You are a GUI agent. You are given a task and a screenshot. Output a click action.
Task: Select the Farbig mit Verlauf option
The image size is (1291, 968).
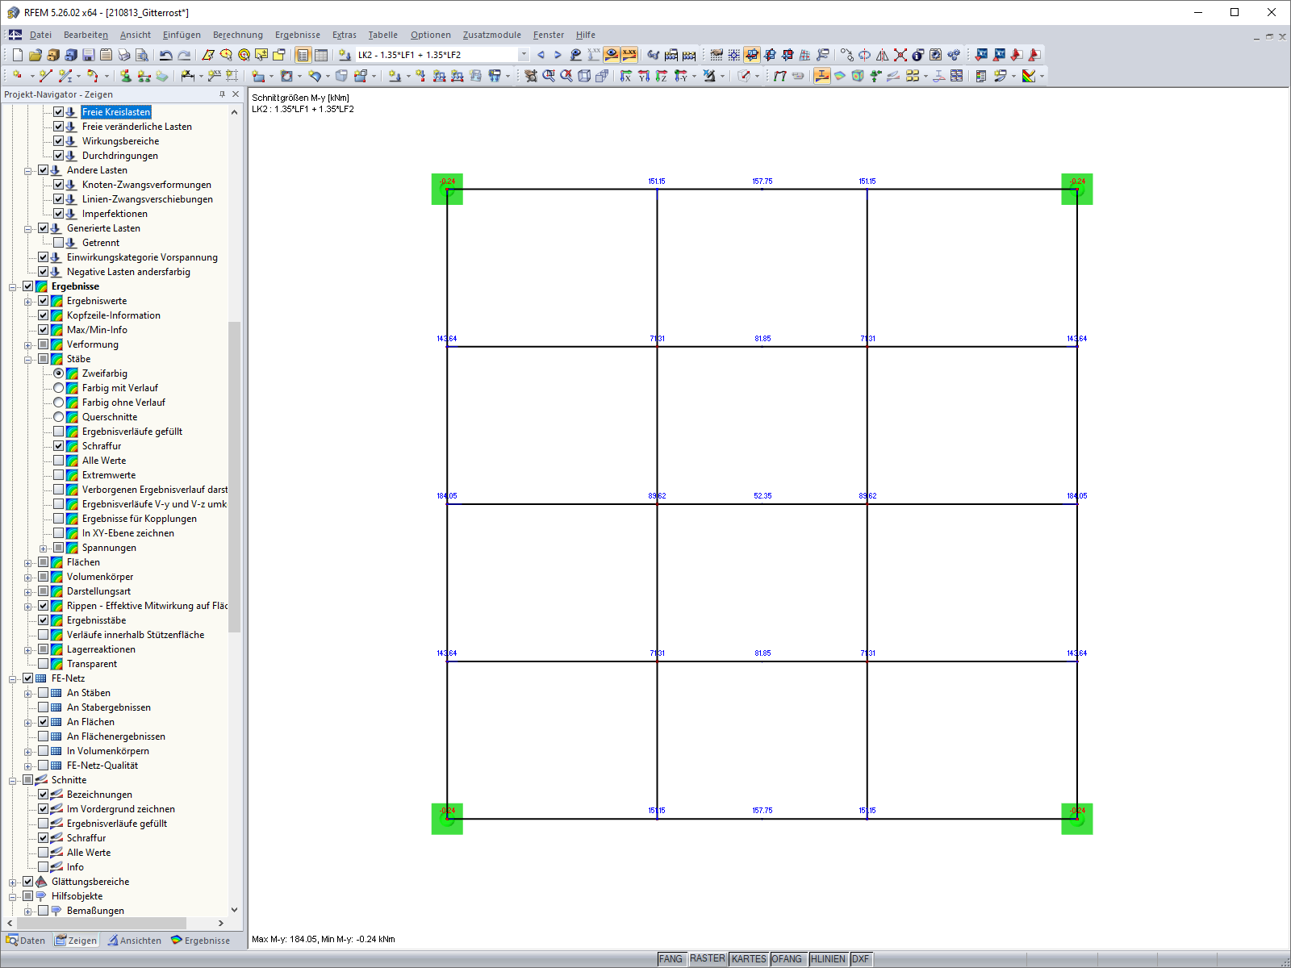coord(59,388)
